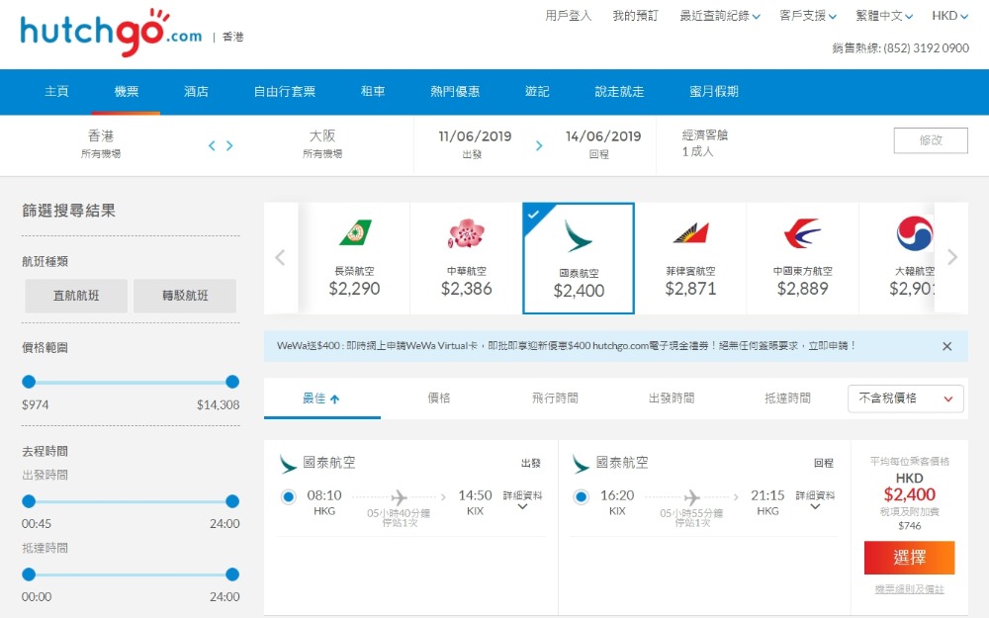Screen dimensions: 989x618
Task: Click the plane icon on the outbound 08:10 flight
Action: click(399, 497)
